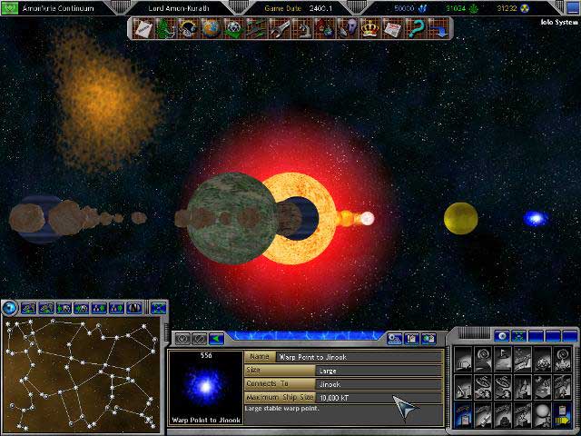Select the green cross tab above commands

click(x=521, y=336)
